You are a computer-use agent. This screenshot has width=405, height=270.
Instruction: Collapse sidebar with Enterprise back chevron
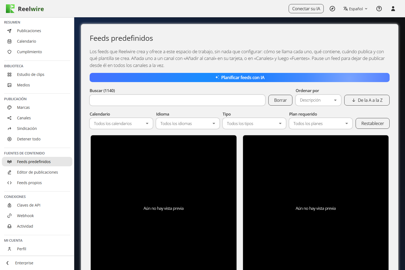pyautogui.click(x=8, y=263)
